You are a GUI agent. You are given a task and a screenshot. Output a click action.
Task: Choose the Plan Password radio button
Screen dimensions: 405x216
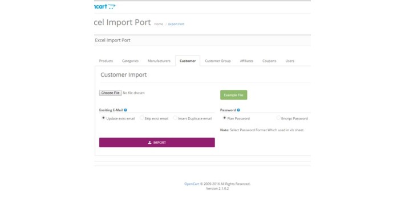tap(224, 118)
